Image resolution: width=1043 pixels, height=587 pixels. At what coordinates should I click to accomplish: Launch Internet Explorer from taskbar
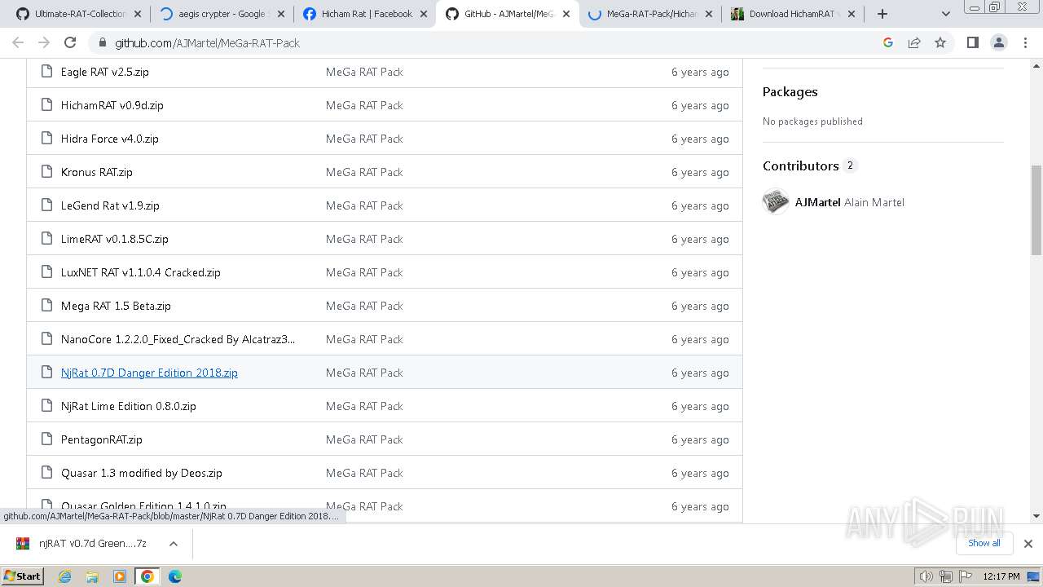(64, 576)
